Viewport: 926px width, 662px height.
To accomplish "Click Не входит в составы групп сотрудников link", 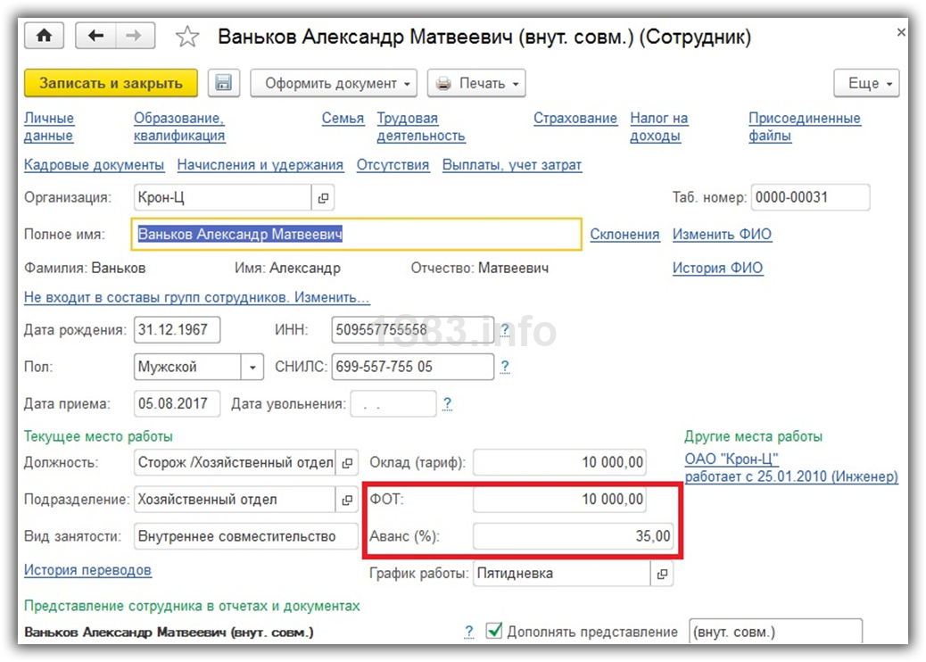I will point(196,297).
